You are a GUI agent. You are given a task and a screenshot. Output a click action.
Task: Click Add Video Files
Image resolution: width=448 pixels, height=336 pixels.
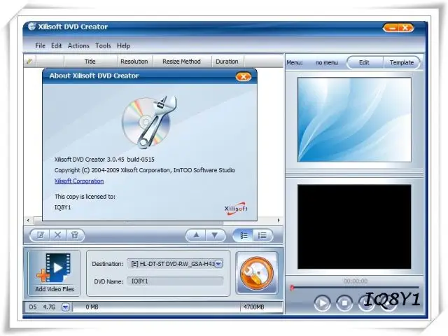tap(55, 273)
